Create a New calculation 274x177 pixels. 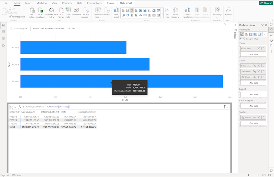click(187, 13)
